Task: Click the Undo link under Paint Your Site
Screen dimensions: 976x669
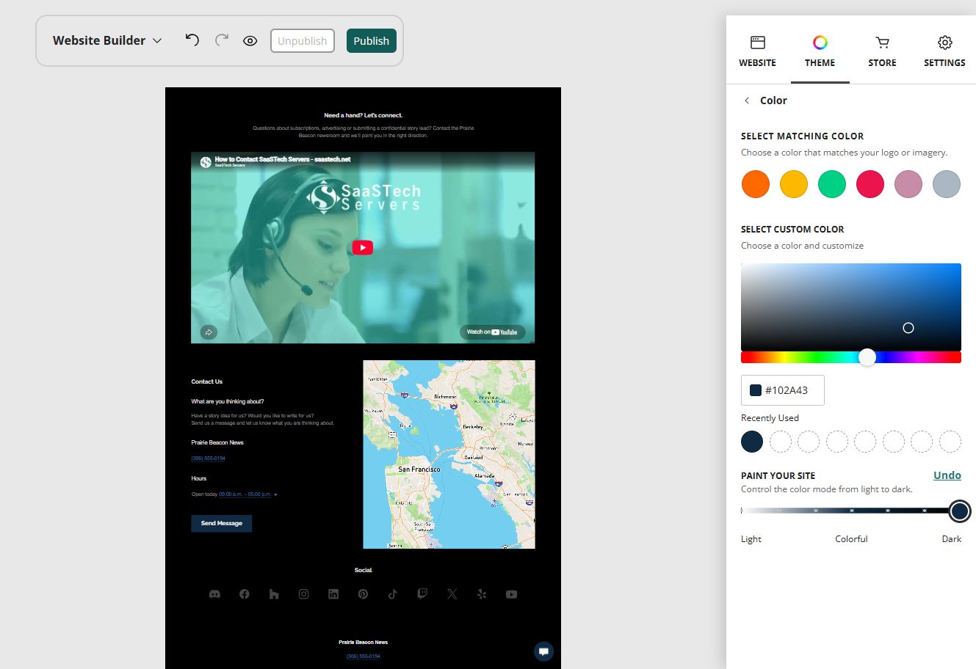Action: pyautogui.click(x=947, y=475)
